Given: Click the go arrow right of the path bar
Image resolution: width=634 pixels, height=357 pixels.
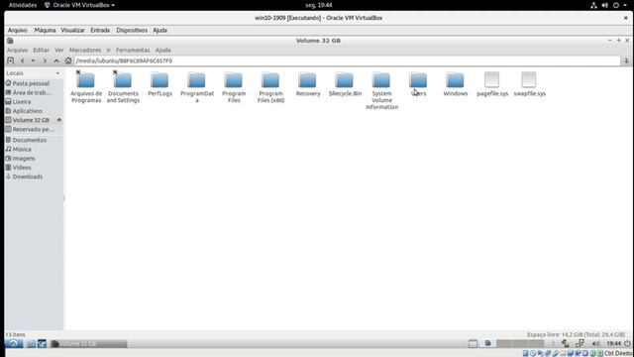Looking at the screenshot, I should tap(626, 60).
